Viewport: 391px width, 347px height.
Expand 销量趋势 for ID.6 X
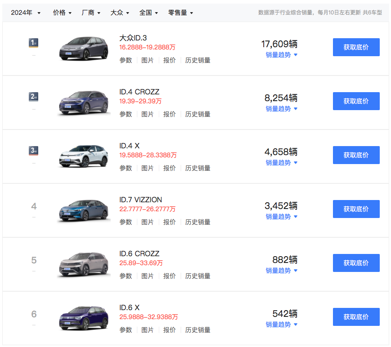(x=282, y=325)
